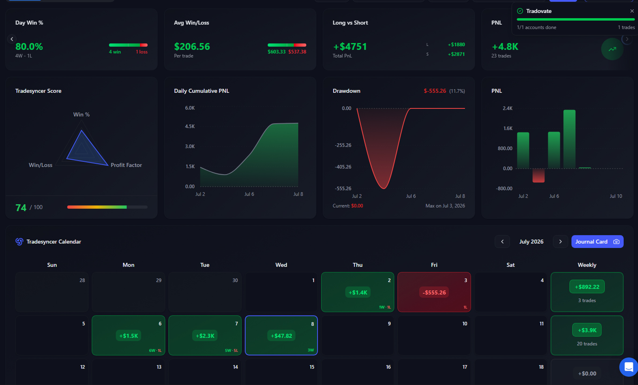Click the Drawdown value $-555.26
Viewport: 638px width, 385px height.
tap(435, 91)
